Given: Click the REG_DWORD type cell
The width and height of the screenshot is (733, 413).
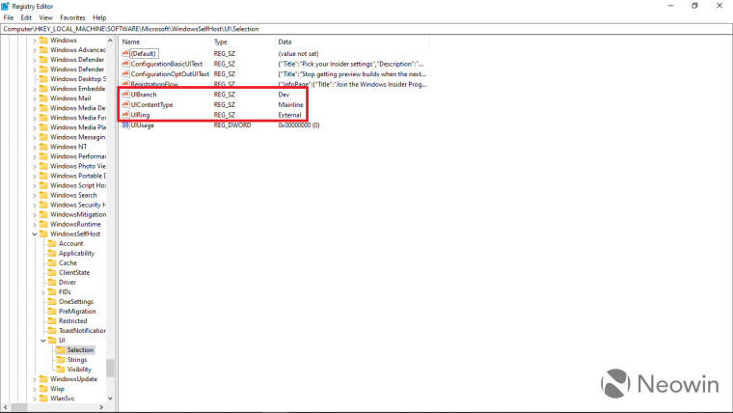Looking at the screenshot, I should [x=232, y=124].
